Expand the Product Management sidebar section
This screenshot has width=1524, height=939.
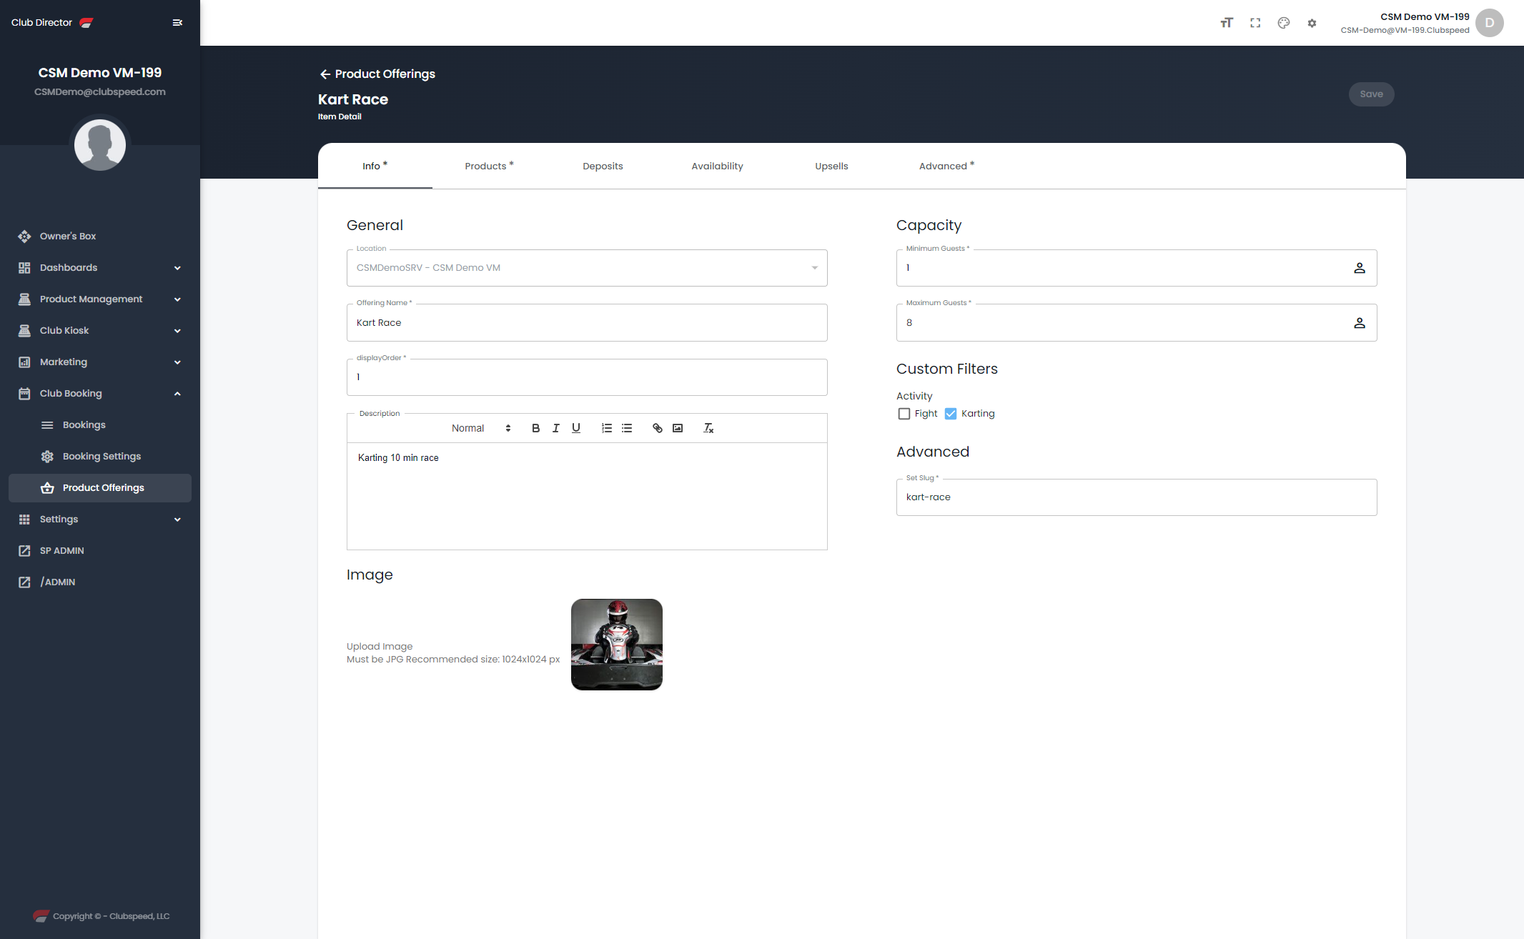click(100, 299)
